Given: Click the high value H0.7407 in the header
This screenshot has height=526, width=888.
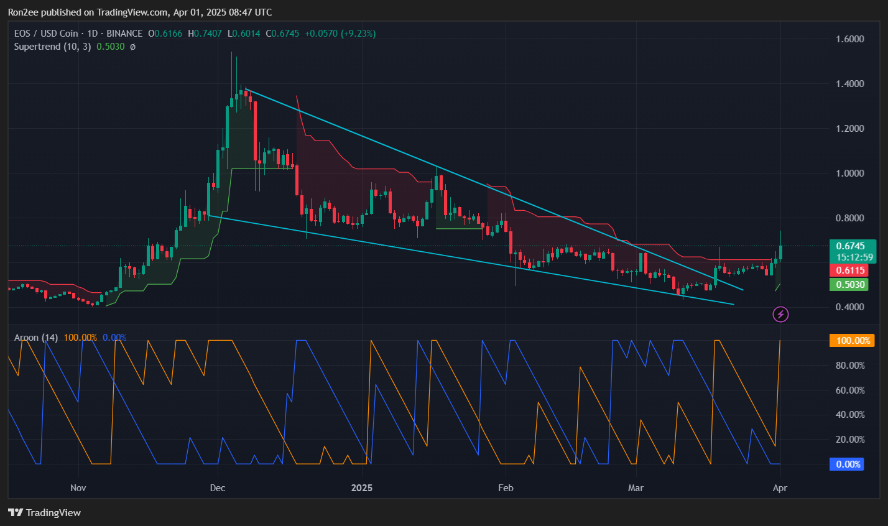Looking at the screenshot, I should (x=205, y=34).
